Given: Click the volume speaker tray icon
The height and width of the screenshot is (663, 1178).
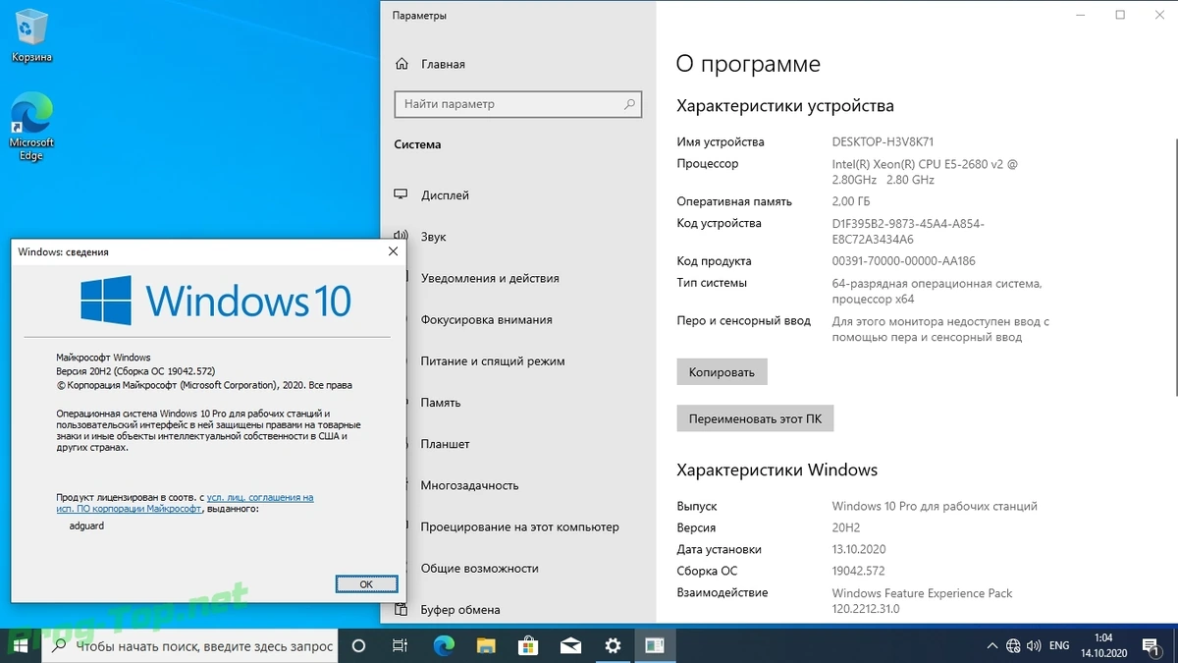Looking at the screenshot, I should [1035, 645].
